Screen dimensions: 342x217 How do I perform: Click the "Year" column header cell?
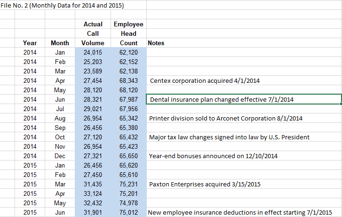[x=30, y=43]
